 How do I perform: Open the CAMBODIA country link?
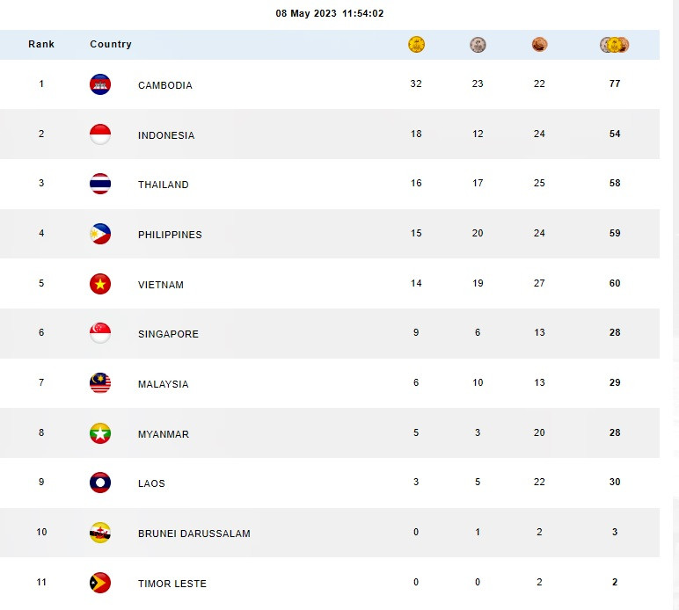tap(165, 85)
